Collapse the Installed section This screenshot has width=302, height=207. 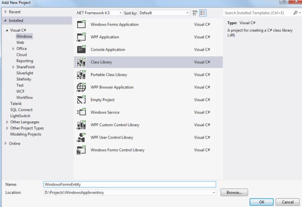coord(6,20)
